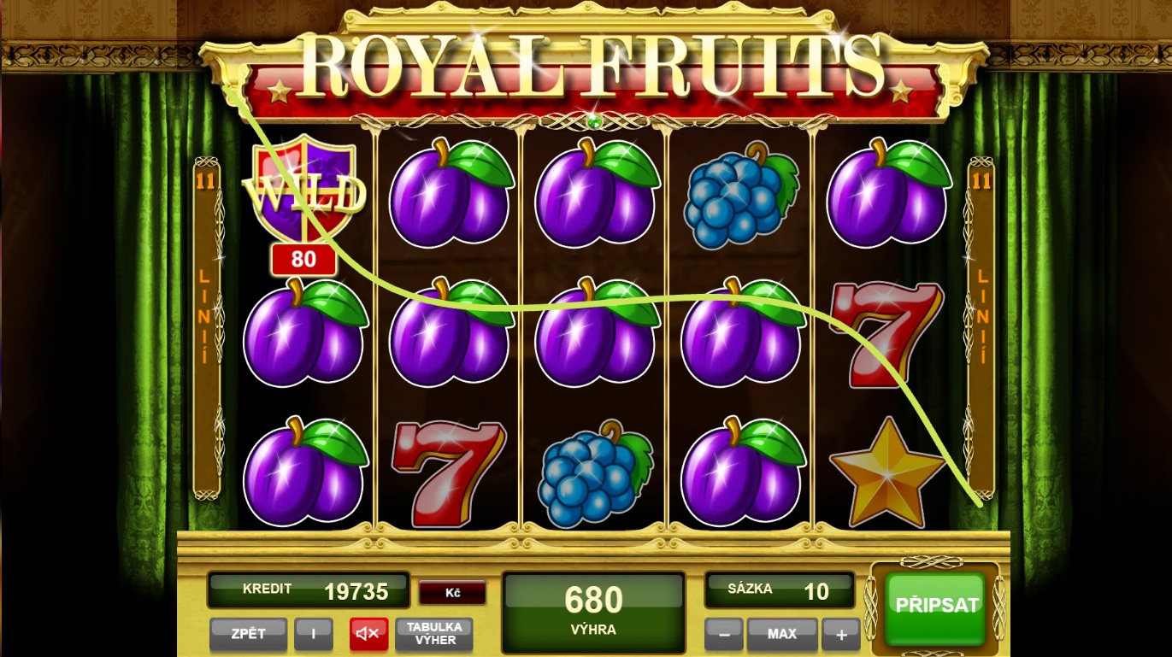Screen dimensions: 1172x657
Task: Select the right LINIÍ 11 lines panel
Action: point(981,328)
